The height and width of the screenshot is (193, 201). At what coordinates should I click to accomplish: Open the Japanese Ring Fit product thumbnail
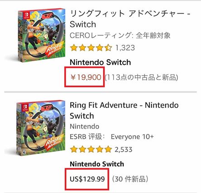click(42, 35)
